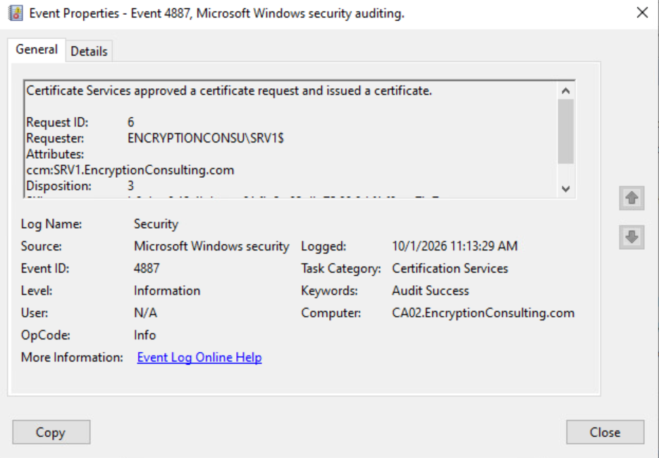Select the requester ENCRYPTIONCONSU\SRV1$ text
Screen dimensions: 659x458
point(206,138)
